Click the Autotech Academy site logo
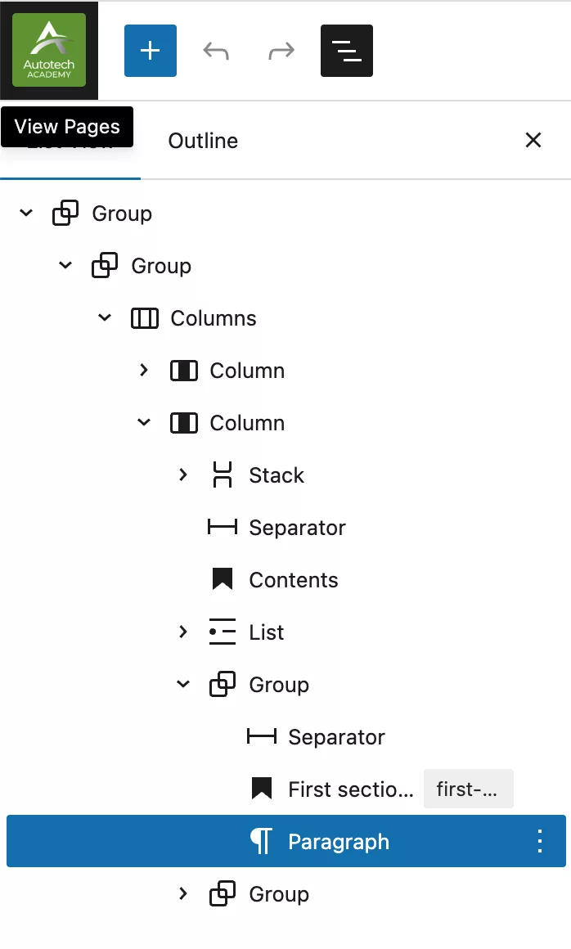The width and height of the screenshot is (571, 949). [49, 50]
